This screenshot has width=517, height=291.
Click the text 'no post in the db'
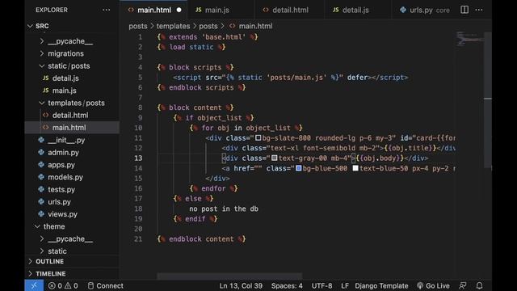tap(224, 209)
